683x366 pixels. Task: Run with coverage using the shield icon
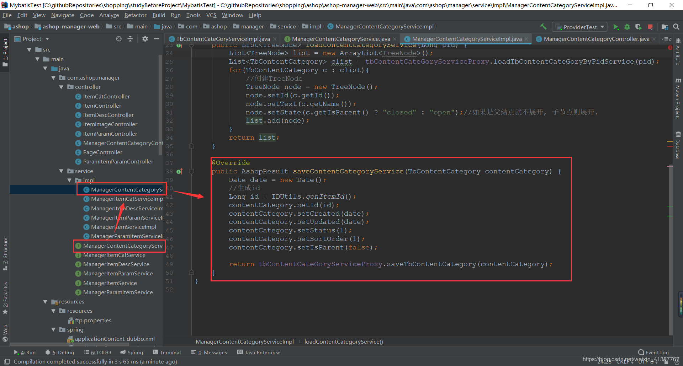(x=639, y=27)
